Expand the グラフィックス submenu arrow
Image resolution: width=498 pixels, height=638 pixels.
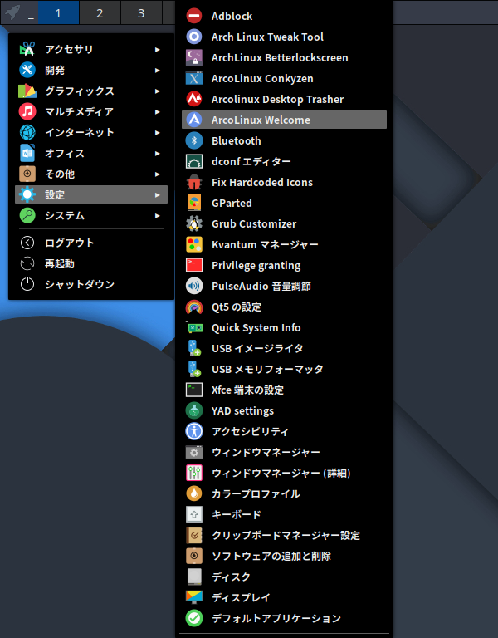158,91
